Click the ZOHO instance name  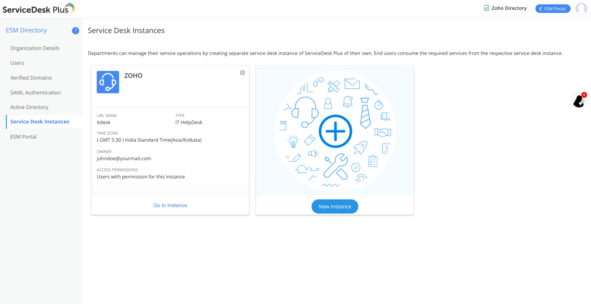(x=133, y=76)
